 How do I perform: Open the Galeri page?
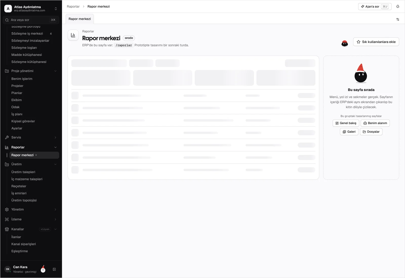pyautogui.click(x=349, y=132)
